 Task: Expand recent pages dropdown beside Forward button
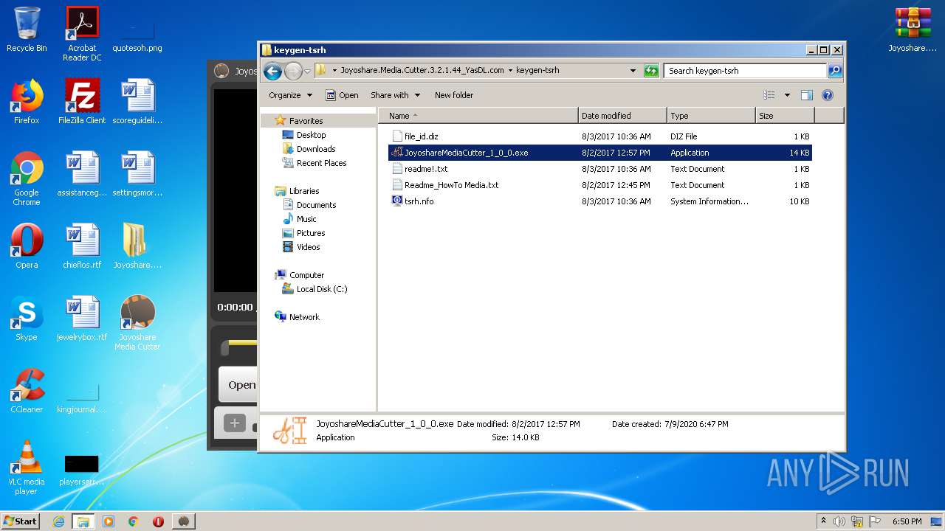point(307,71)
